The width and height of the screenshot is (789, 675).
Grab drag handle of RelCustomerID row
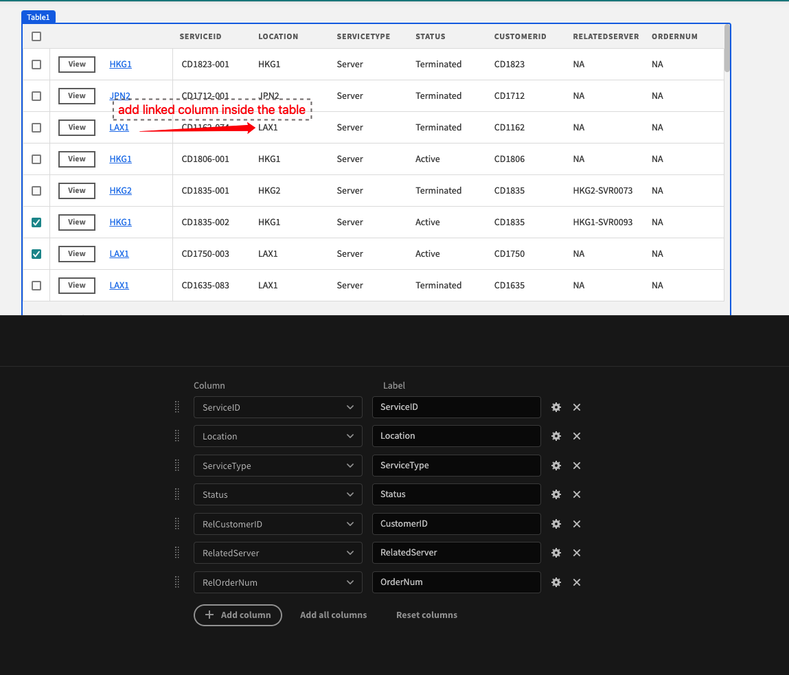pyautogui.click(x=177, y=524)
